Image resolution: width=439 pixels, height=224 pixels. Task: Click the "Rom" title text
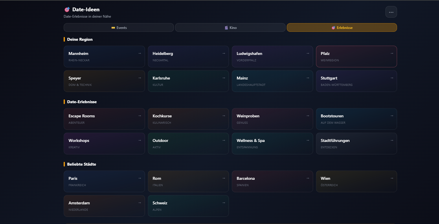157,178
